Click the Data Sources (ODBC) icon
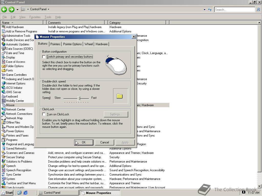262x196 pixels. click(3, 48)
